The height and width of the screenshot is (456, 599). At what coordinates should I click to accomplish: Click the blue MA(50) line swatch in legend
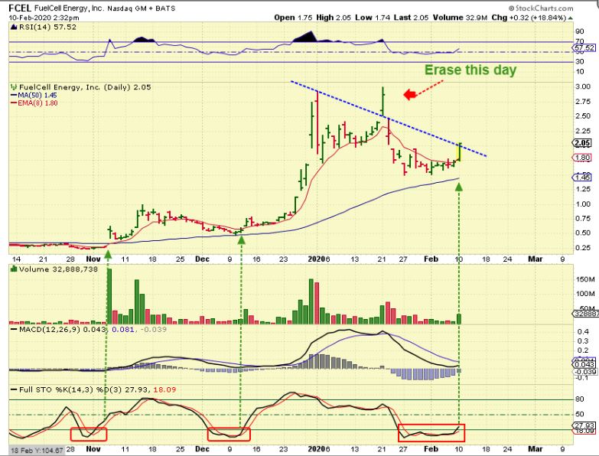coord(14,96)
